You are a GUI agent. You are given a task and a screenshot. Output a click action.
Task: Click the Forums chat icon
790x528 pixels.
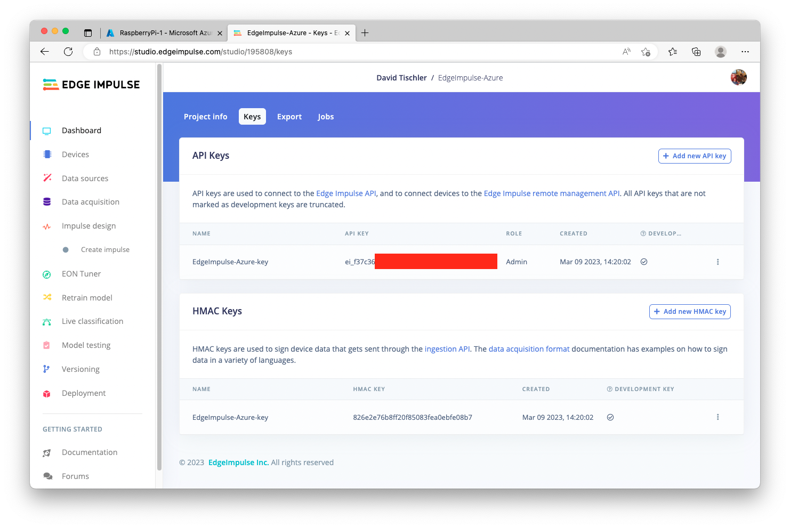pyautogui.click(x=47, y=476)
